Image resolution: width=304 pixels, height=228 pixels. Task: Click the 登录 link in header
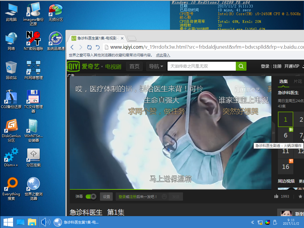click(265, 66)
